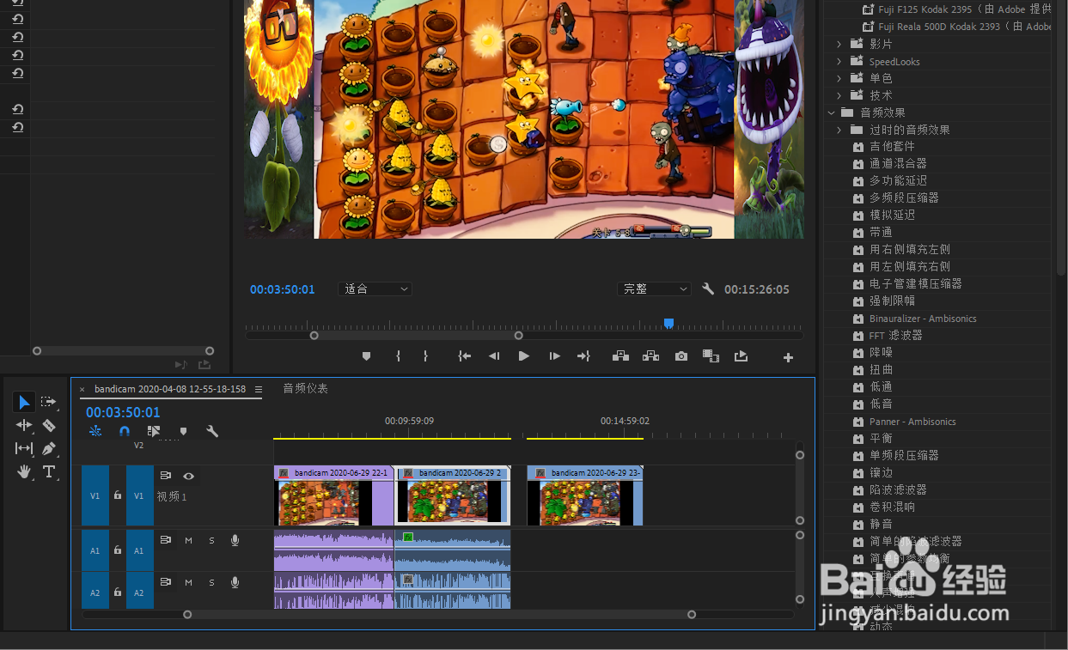The height and width of the screenshot is (650, 1068).
Task: Select the Selection (arrow) tool
Action: (x=24, y=402)
